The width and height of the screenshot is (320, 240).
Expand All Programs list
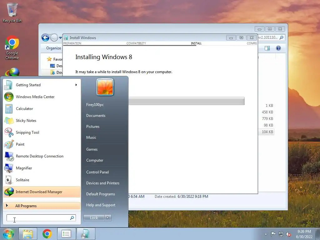coord(42,206)
